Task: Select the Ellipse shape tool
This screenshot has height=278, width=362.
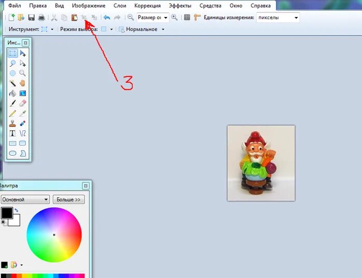Action: point(13,153)
